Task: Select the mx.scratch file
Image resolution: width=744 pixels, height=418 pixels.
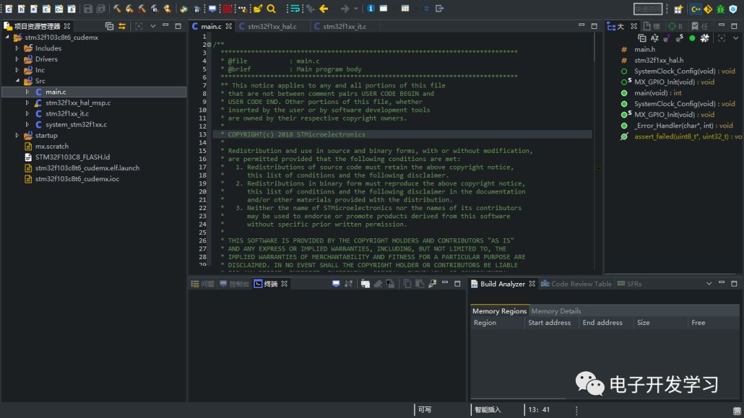Action: [52, 146]
